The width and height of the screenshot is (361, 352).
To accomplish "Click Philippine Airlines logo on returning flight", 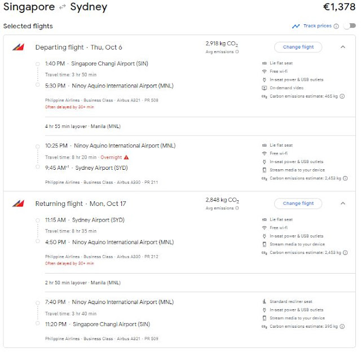I will click(x=18, y=203).
